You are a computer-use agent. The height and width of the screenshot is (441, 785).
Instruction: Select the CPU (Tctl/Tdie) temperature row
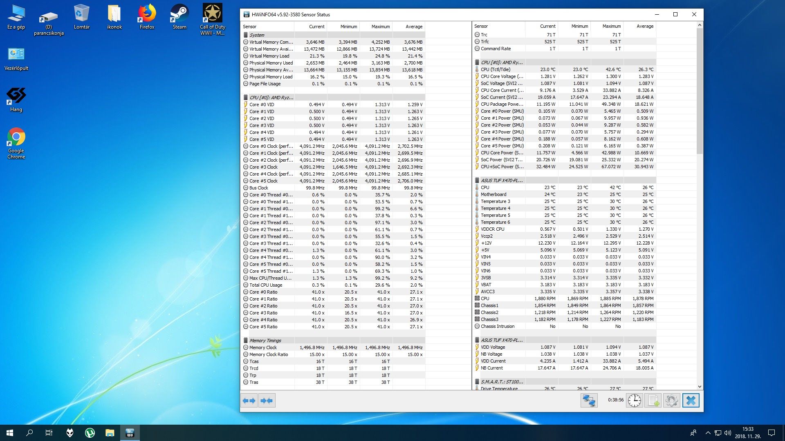coord(565,69)
